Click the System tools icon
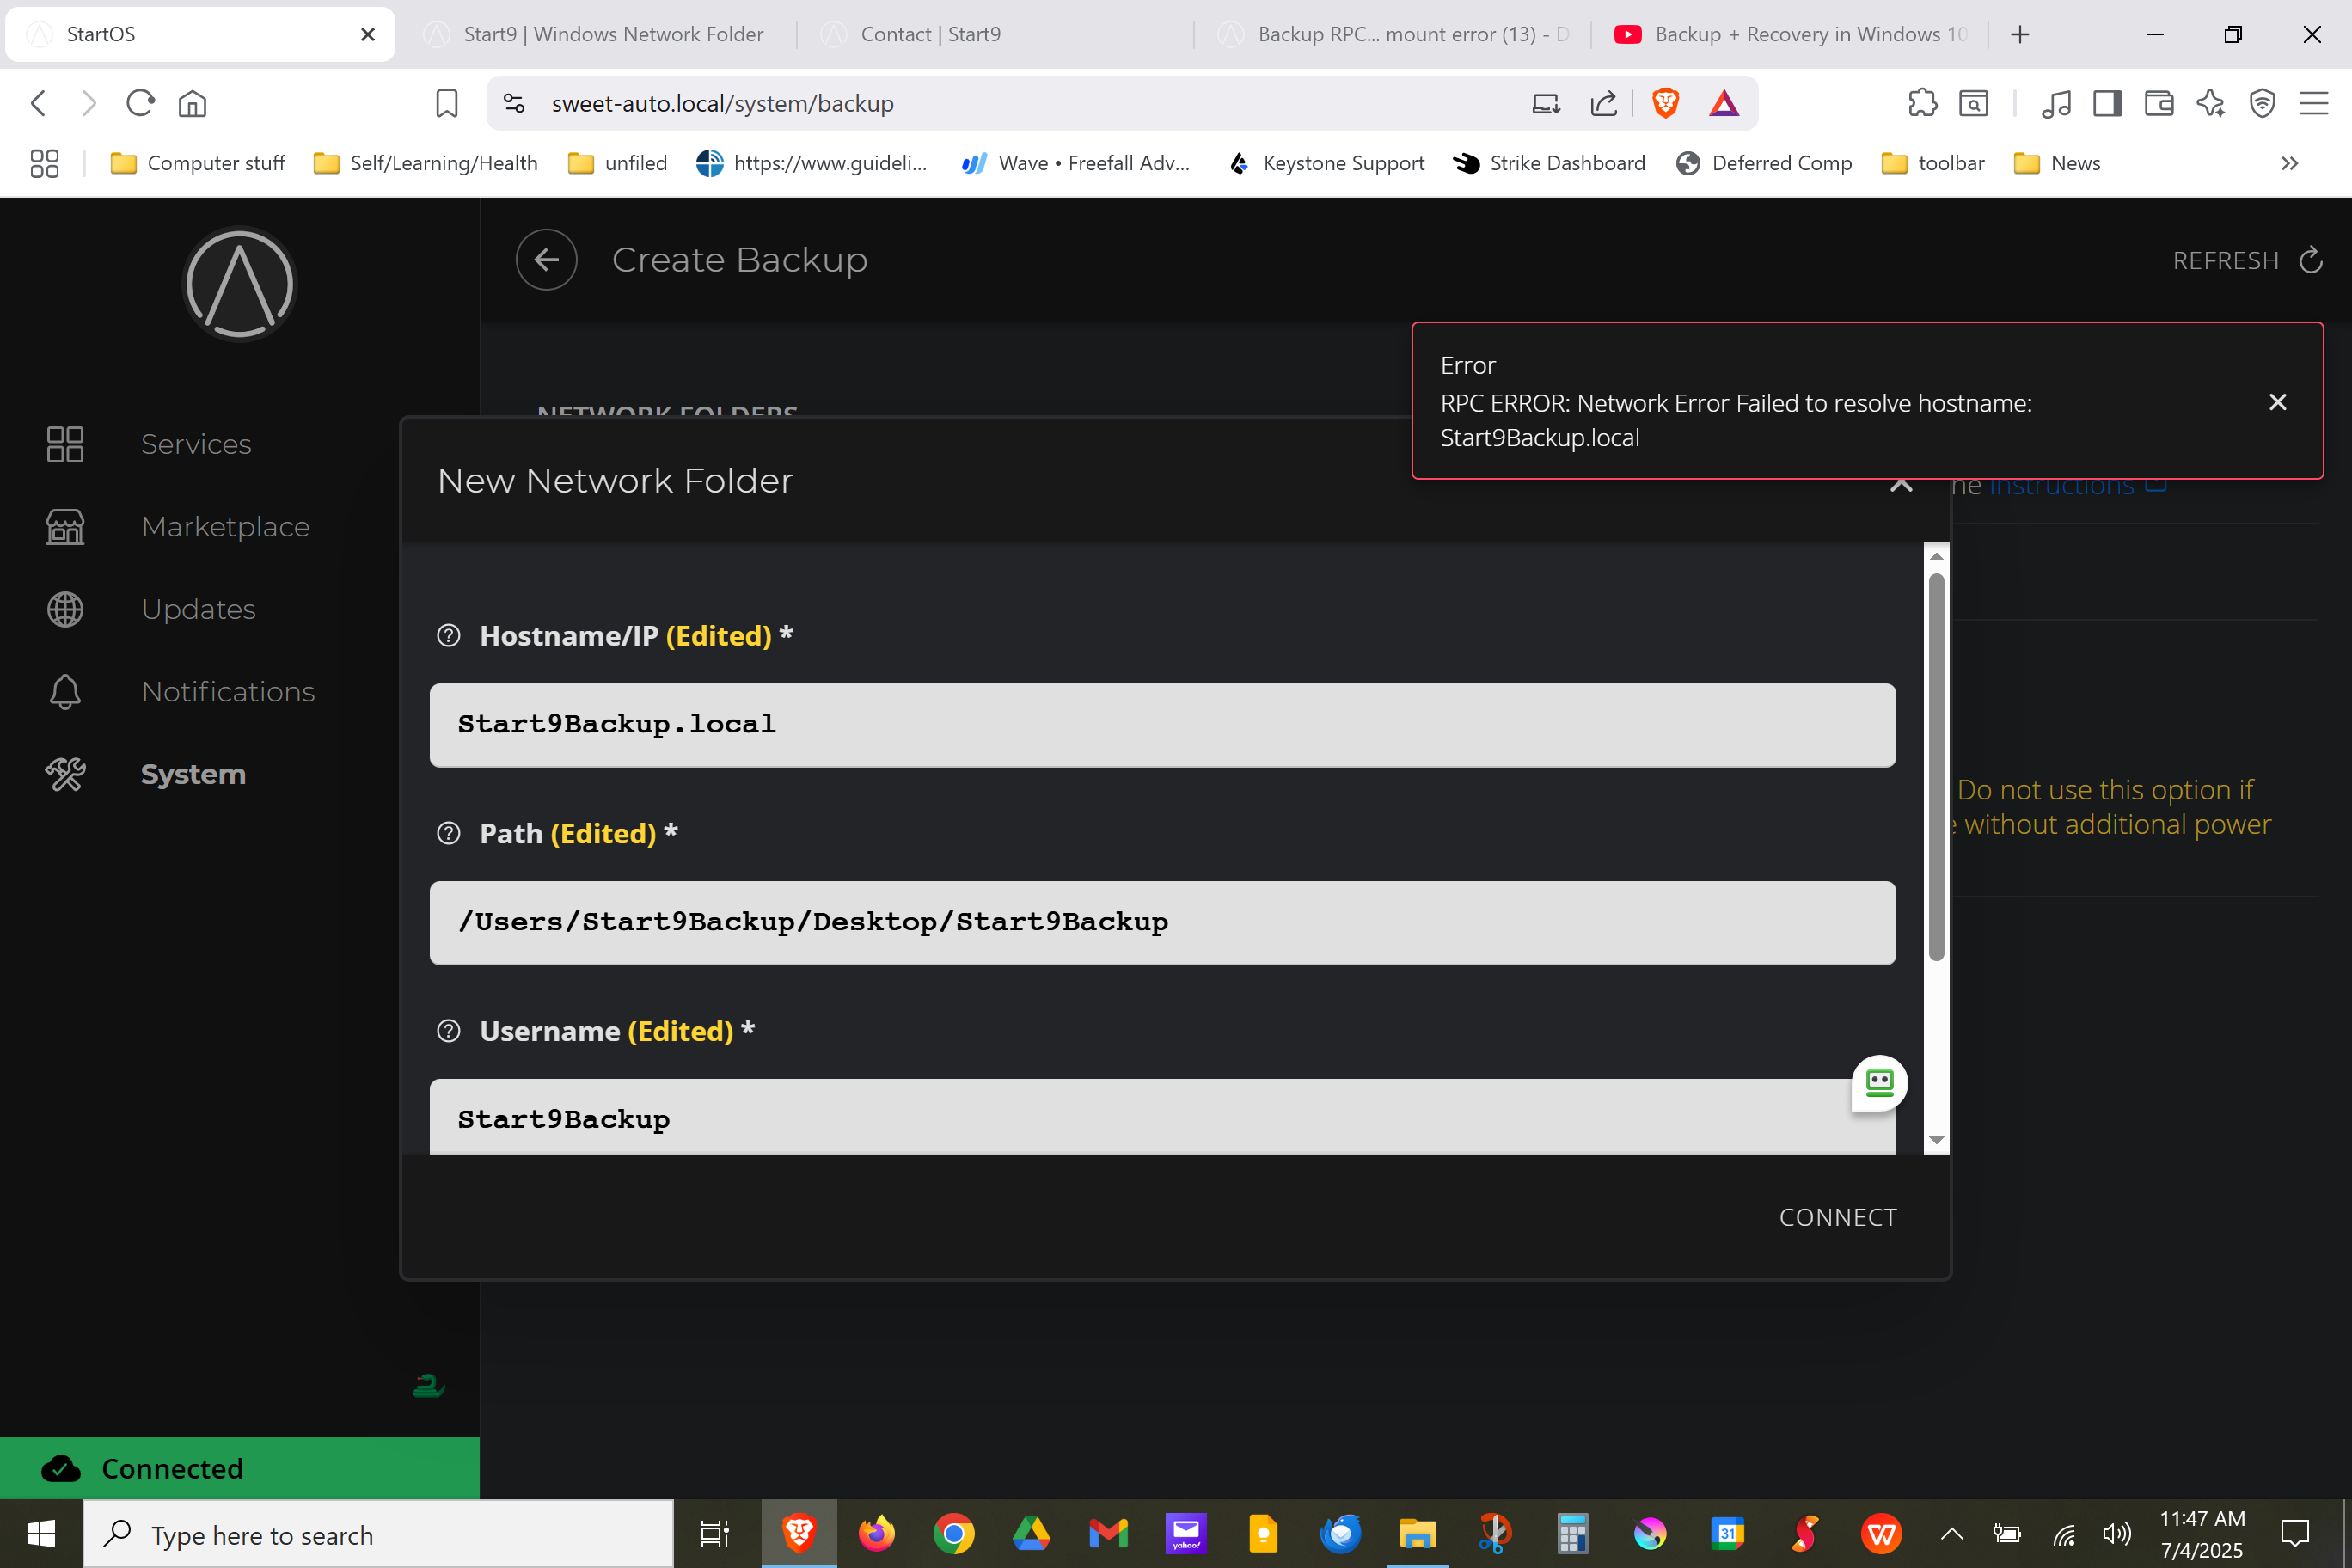2352x1568 pixels. pos(65,774)
